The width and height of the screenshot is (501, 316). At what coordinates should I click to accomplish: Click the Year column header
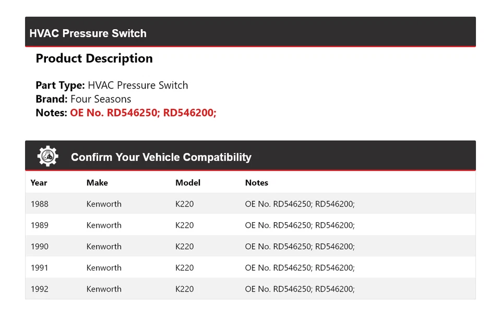click(x=39, y=183)
